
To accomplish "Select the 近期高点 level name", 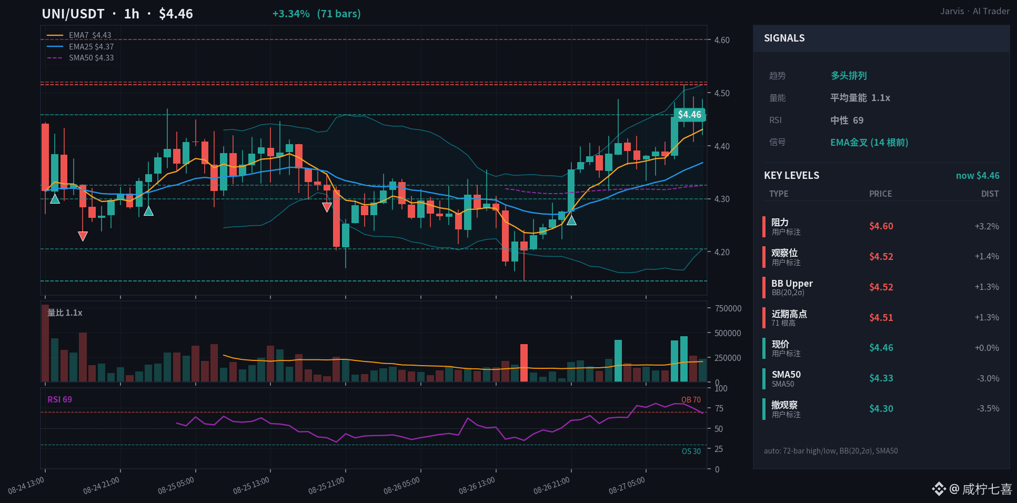I will click(x=789, y=314).
